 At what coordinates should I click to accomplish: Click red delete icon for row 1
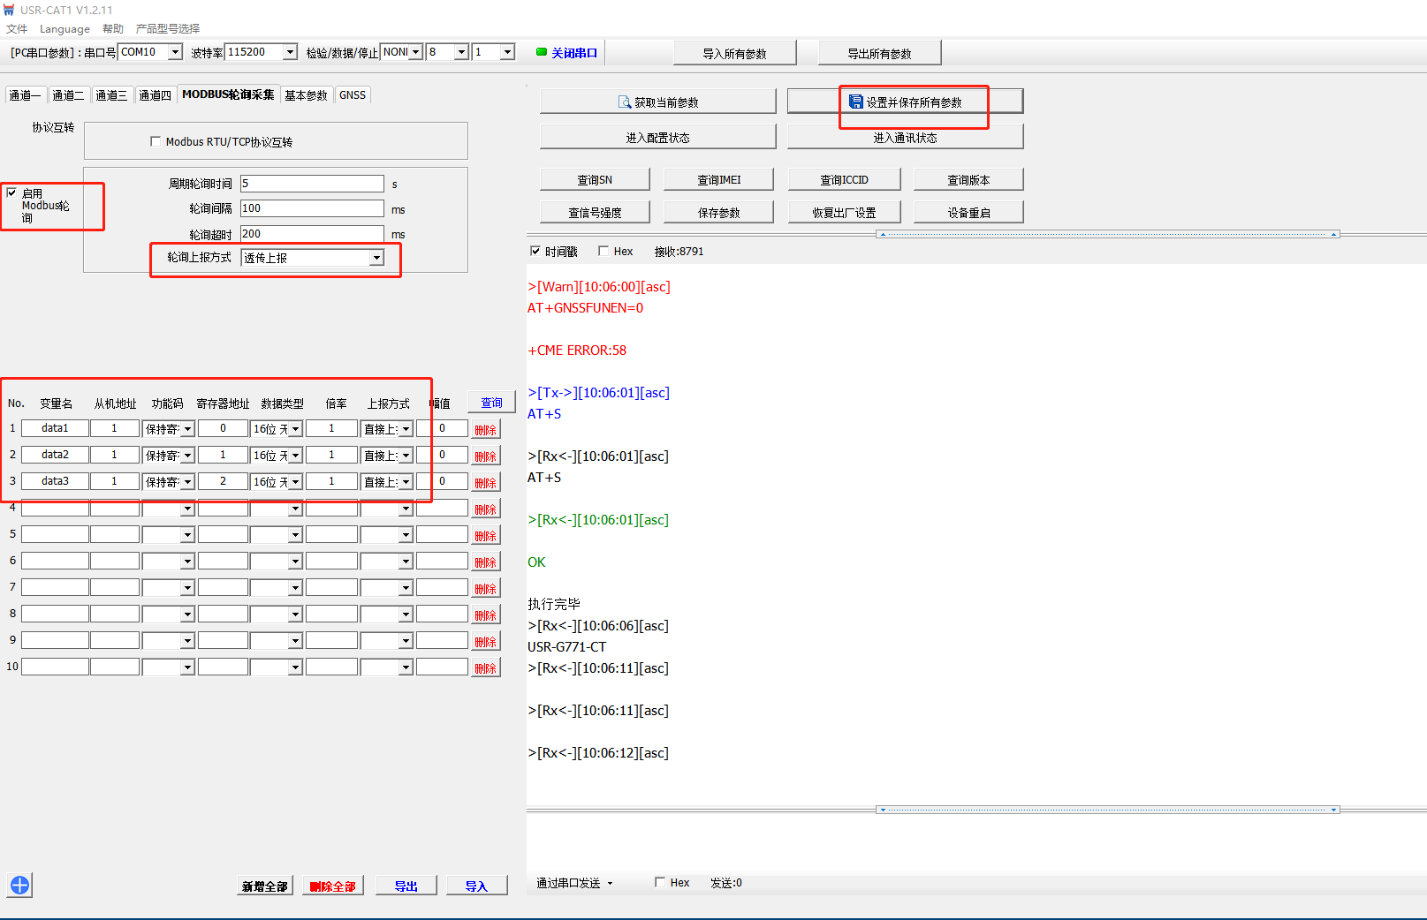pyautogui.click(x=485, y=430)
